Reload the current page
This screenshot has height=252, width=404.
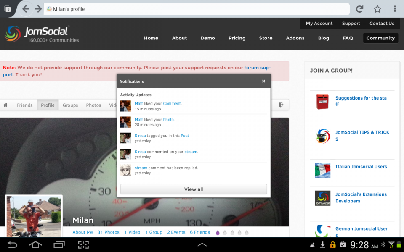(x=359, y=9)
